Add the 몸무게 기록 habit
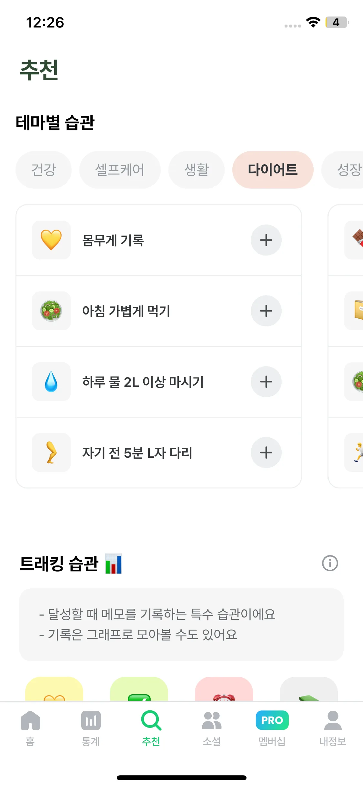The image size is (363, 788). (266, 240)
